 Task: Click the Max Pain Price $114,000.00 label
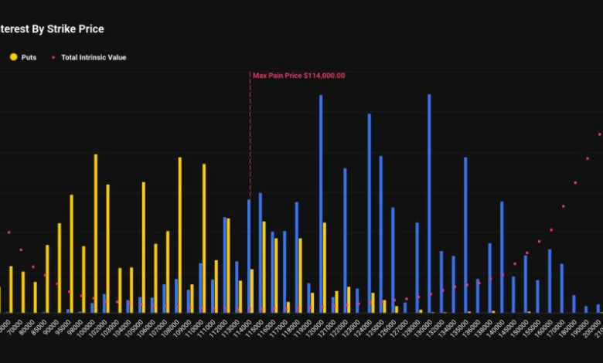tap(298, 76)
